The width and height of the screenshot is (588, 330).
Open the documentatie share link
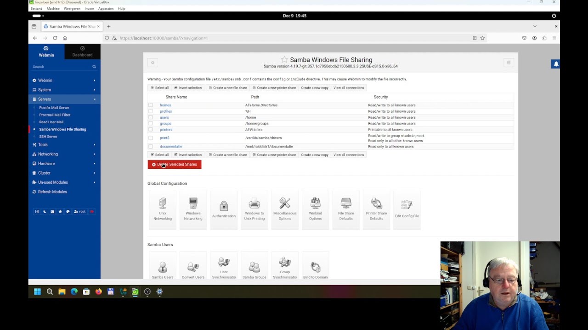pos(171,147)
